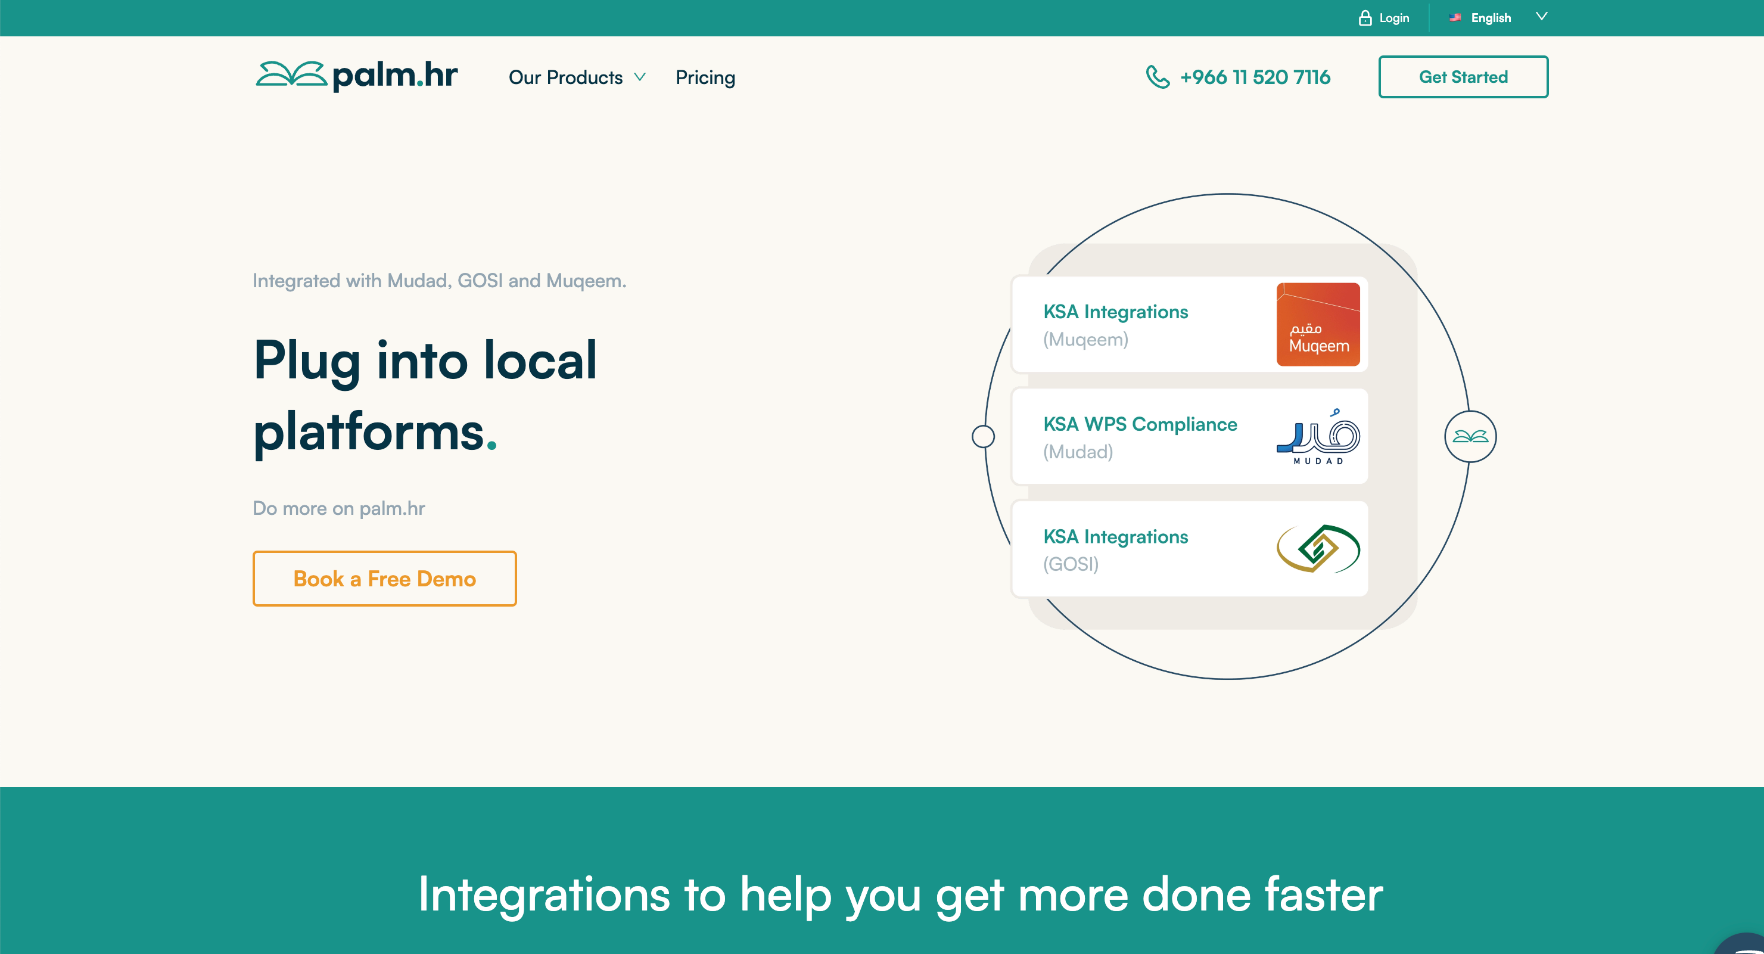The width and height of the screenshot is (1764, 954).
Task: Click the Do more on palm.hr text
Action: (338, 508)
